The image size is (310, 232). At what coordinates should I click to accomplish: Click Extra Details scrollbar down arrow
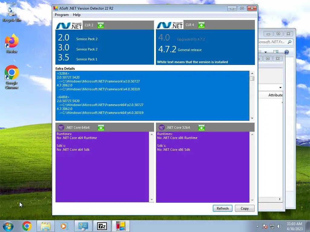pyautogui.click(x=252, y=118)
